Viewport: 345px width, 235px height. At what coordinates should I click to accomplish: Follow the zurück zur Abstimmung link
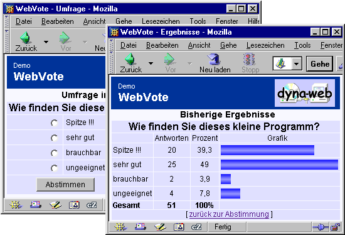(x=229, y=214)
